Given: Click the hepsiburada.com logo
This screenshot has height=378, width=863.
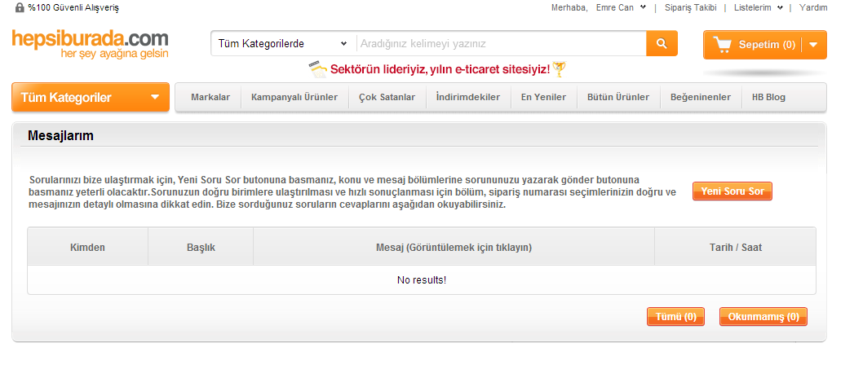Looking at the screenshot, I should click(x=90, y=38).
